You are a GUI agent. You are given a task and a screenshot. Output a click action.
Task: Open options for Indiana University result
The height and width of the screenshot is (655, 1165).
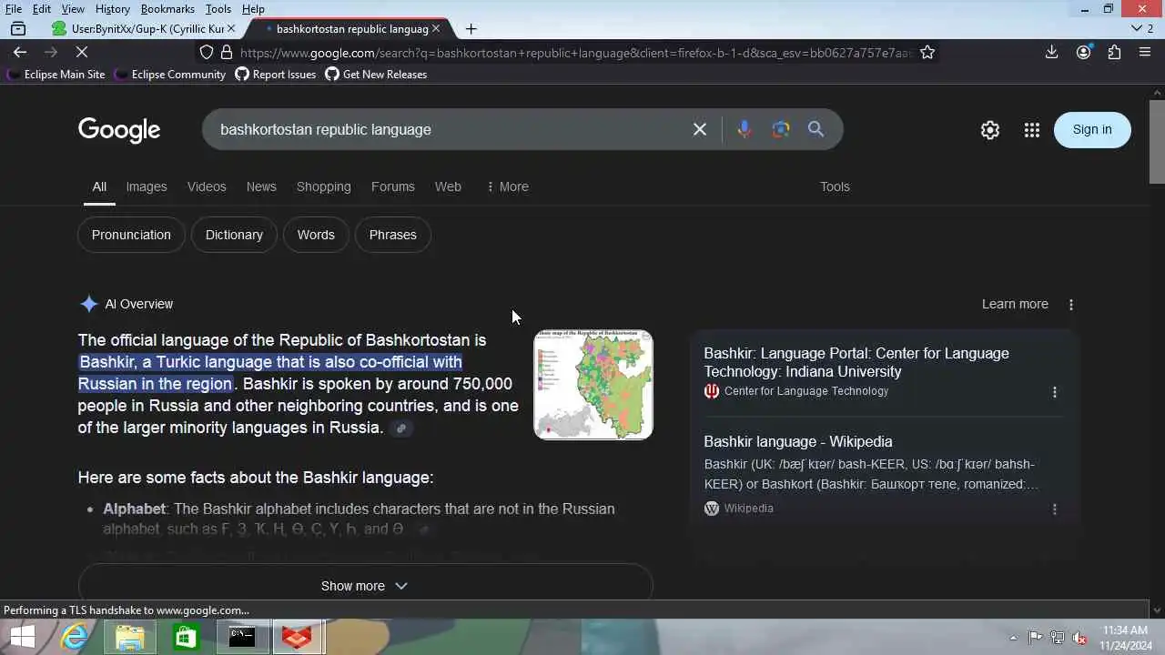pos(1055,391)
